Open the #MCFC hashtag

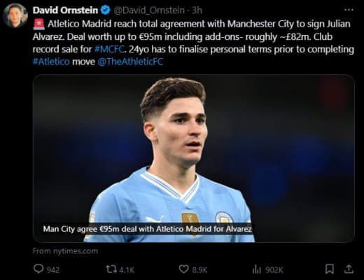click(x=109, y=49)
